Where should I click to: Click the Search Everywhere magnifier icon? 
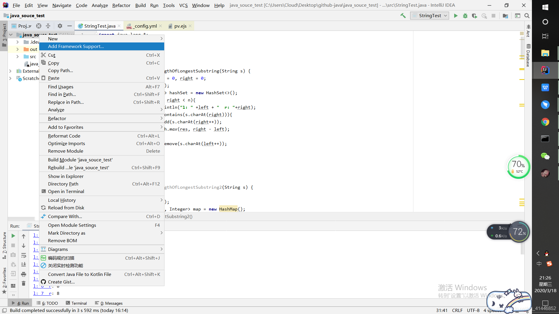[x=527, y=16]
